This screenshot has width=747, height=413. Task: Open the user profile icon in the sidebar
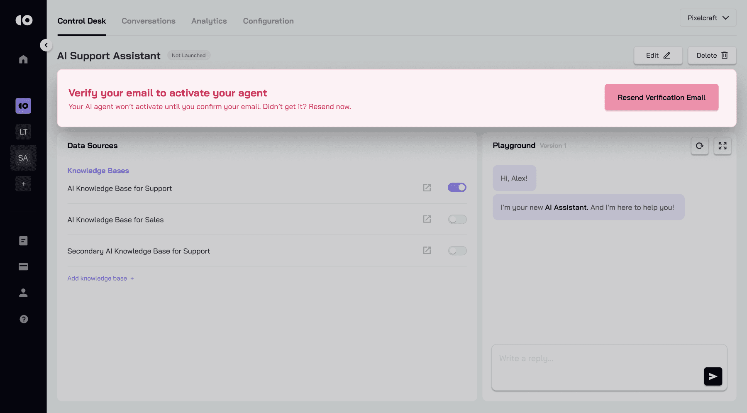pos(23,292)
